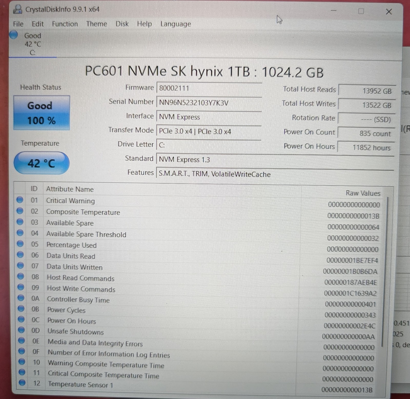Image resolution: width=410 pixels, height=399 pixels.
Task: Open the Disk menu
Action: [x=122, y=24]
